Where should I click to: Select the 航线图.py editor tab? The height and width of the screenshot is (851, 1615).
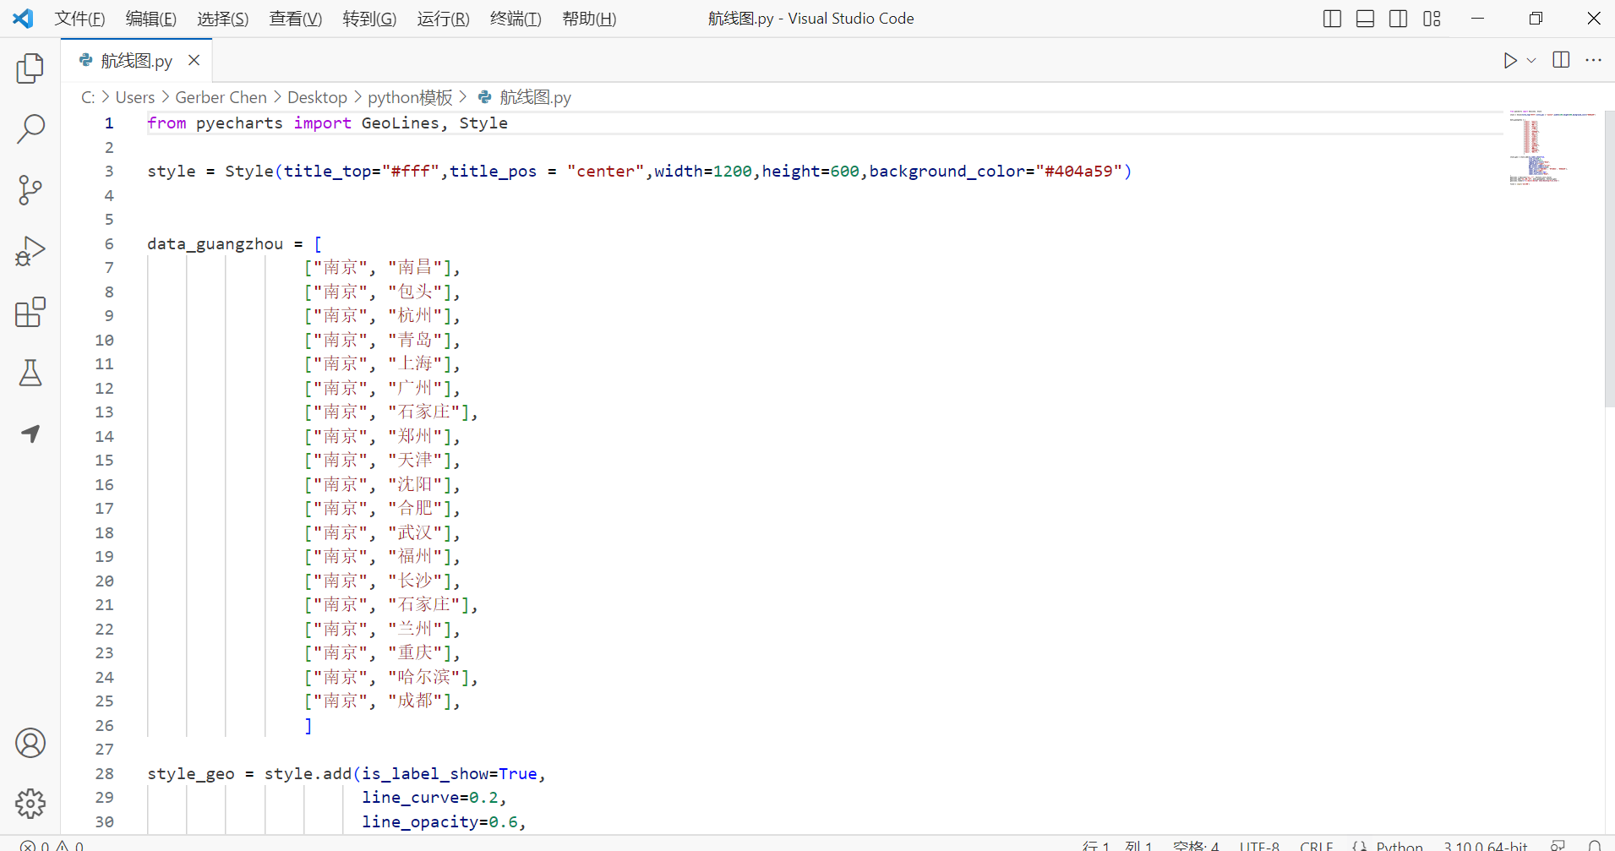point(136,60)
